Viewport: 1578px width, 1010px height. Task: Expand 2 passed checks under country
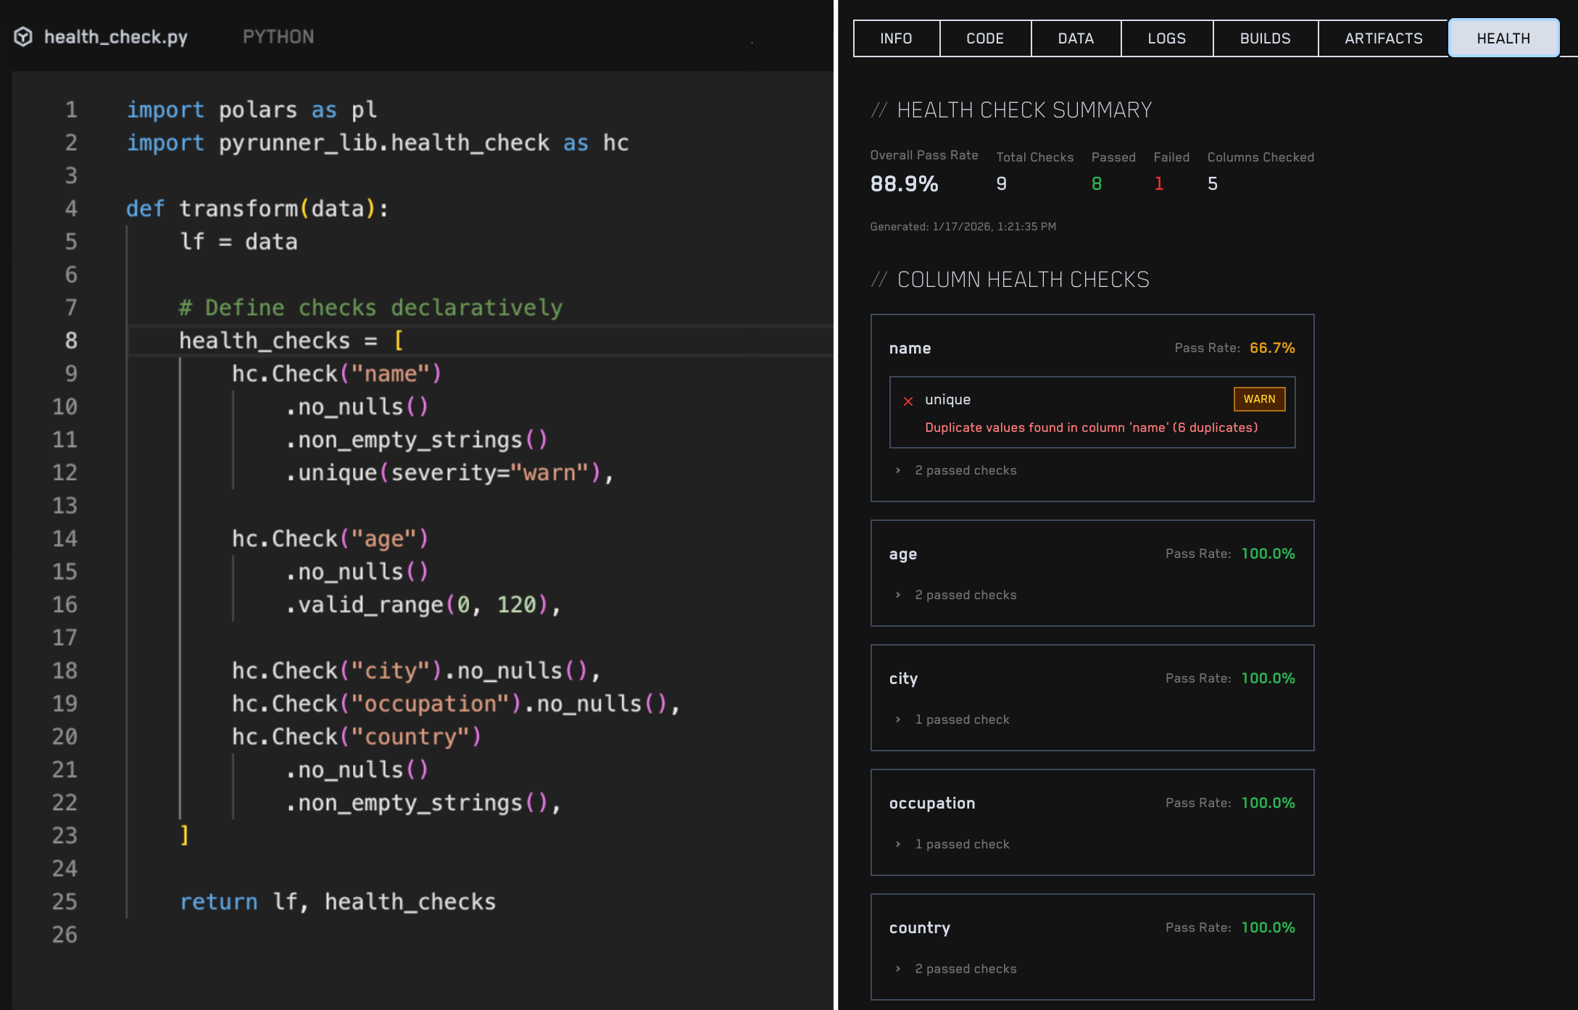pos(957,969)
